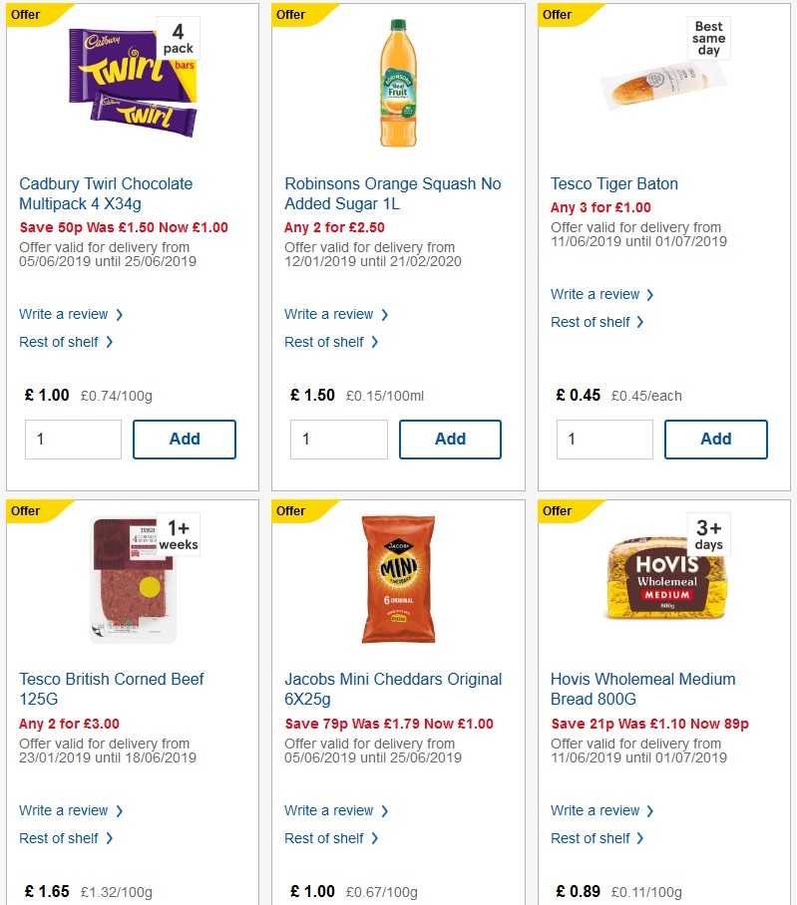Select Rest of shelf for Corned Beef
Screen dimensions: 797x905
[61, 838]
